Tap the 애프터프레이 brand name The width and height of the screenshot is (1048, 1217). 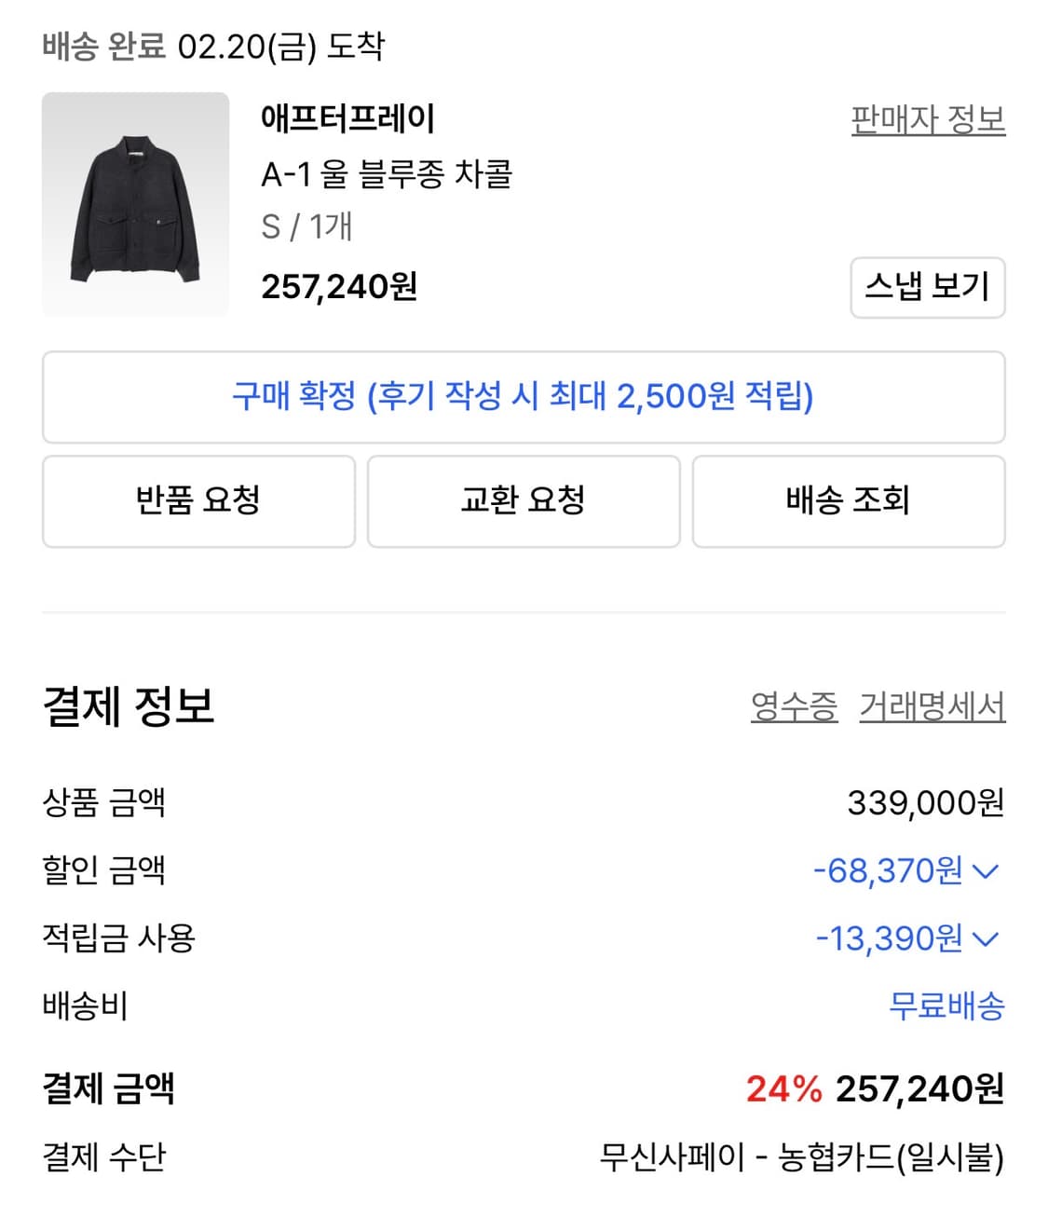tap(347, 118)
